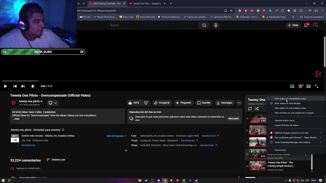The height and width of the screenshot is (183, 326).
Task: Open Bandsintown link for Scheeßel event
Action: [x=209, y=145]
